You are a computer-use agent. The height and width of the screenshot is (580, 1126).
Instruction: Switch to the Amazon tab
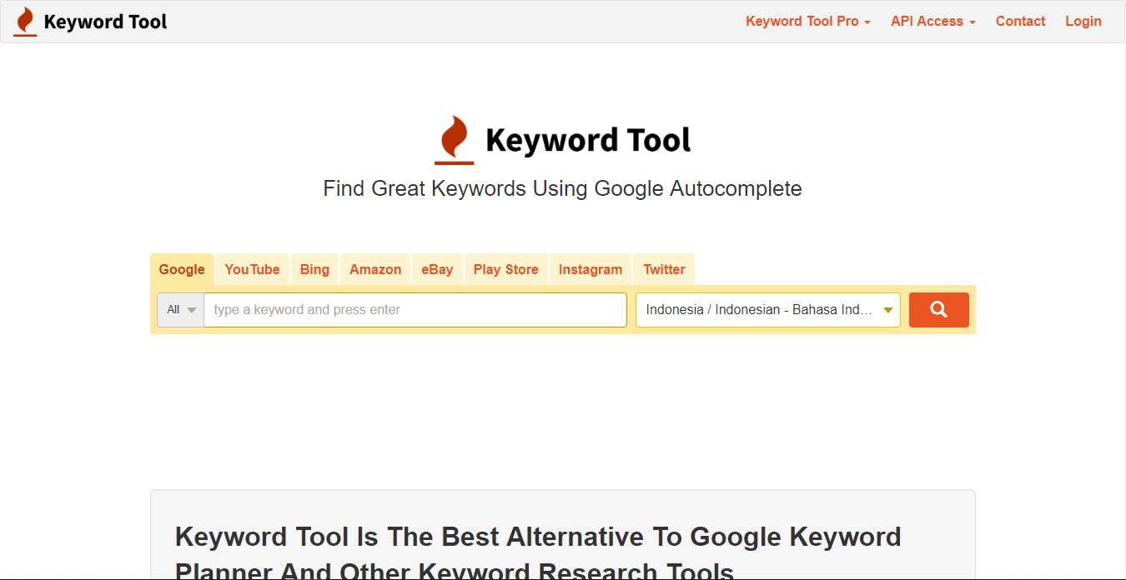(375, 269)
